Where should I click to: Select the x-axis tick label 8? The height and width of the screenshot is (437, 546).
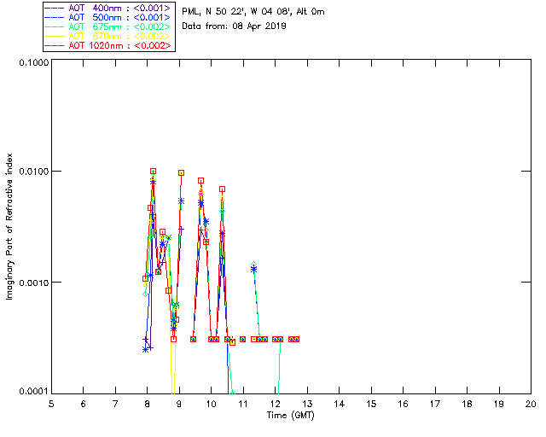pyautogui.click(x=148, y=403)
